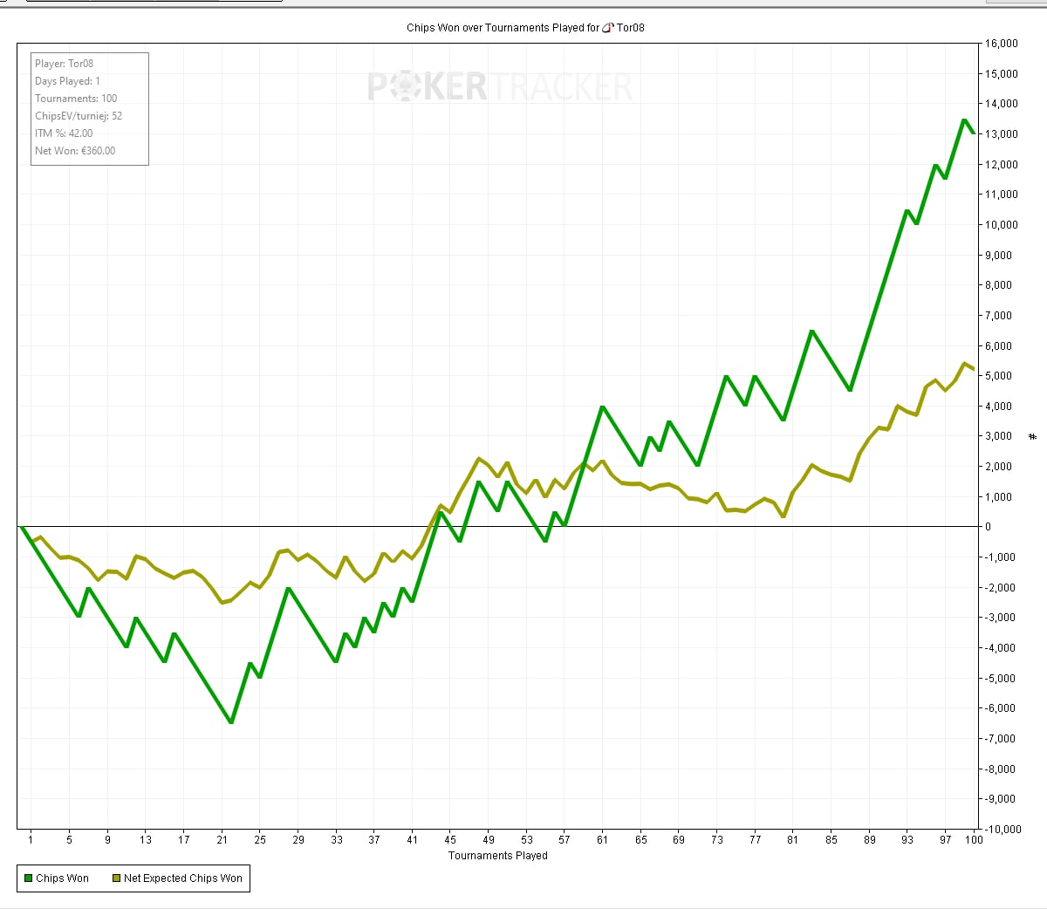Click the 'ITM %: 42.00' stat line
1047x909 pixels.
[x=64, y=133]
